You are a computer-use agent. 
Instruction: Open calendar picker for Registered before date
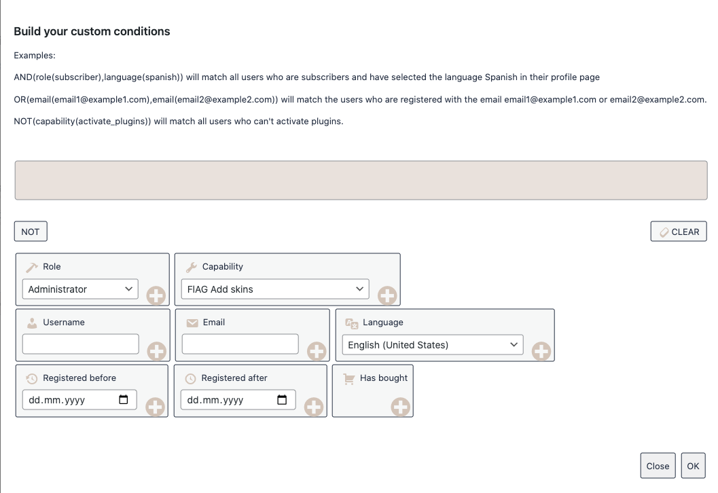click(x=124, y=400)
